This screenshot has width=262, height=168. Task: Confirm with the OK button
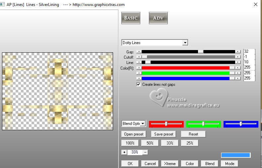click(x=130, y=163)
